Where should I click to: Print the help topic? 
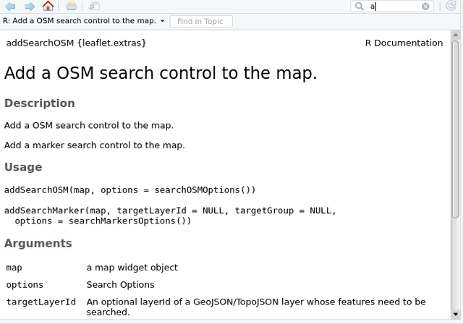[71, 6]
